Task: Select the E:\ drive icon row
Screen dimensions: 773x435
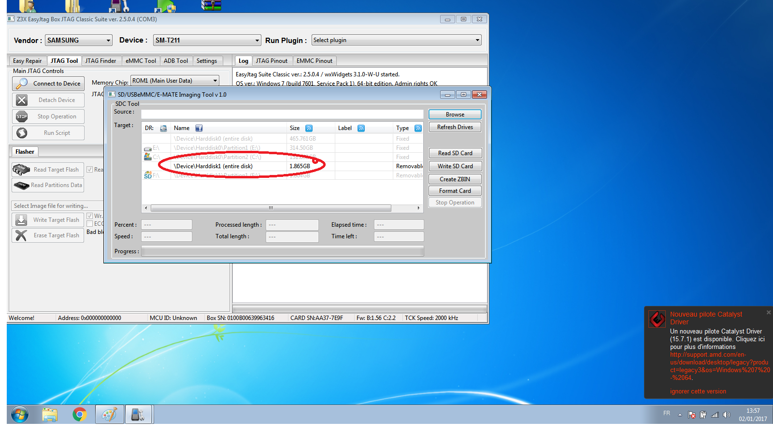Action: pyautogui.click(x=148, y=148)
